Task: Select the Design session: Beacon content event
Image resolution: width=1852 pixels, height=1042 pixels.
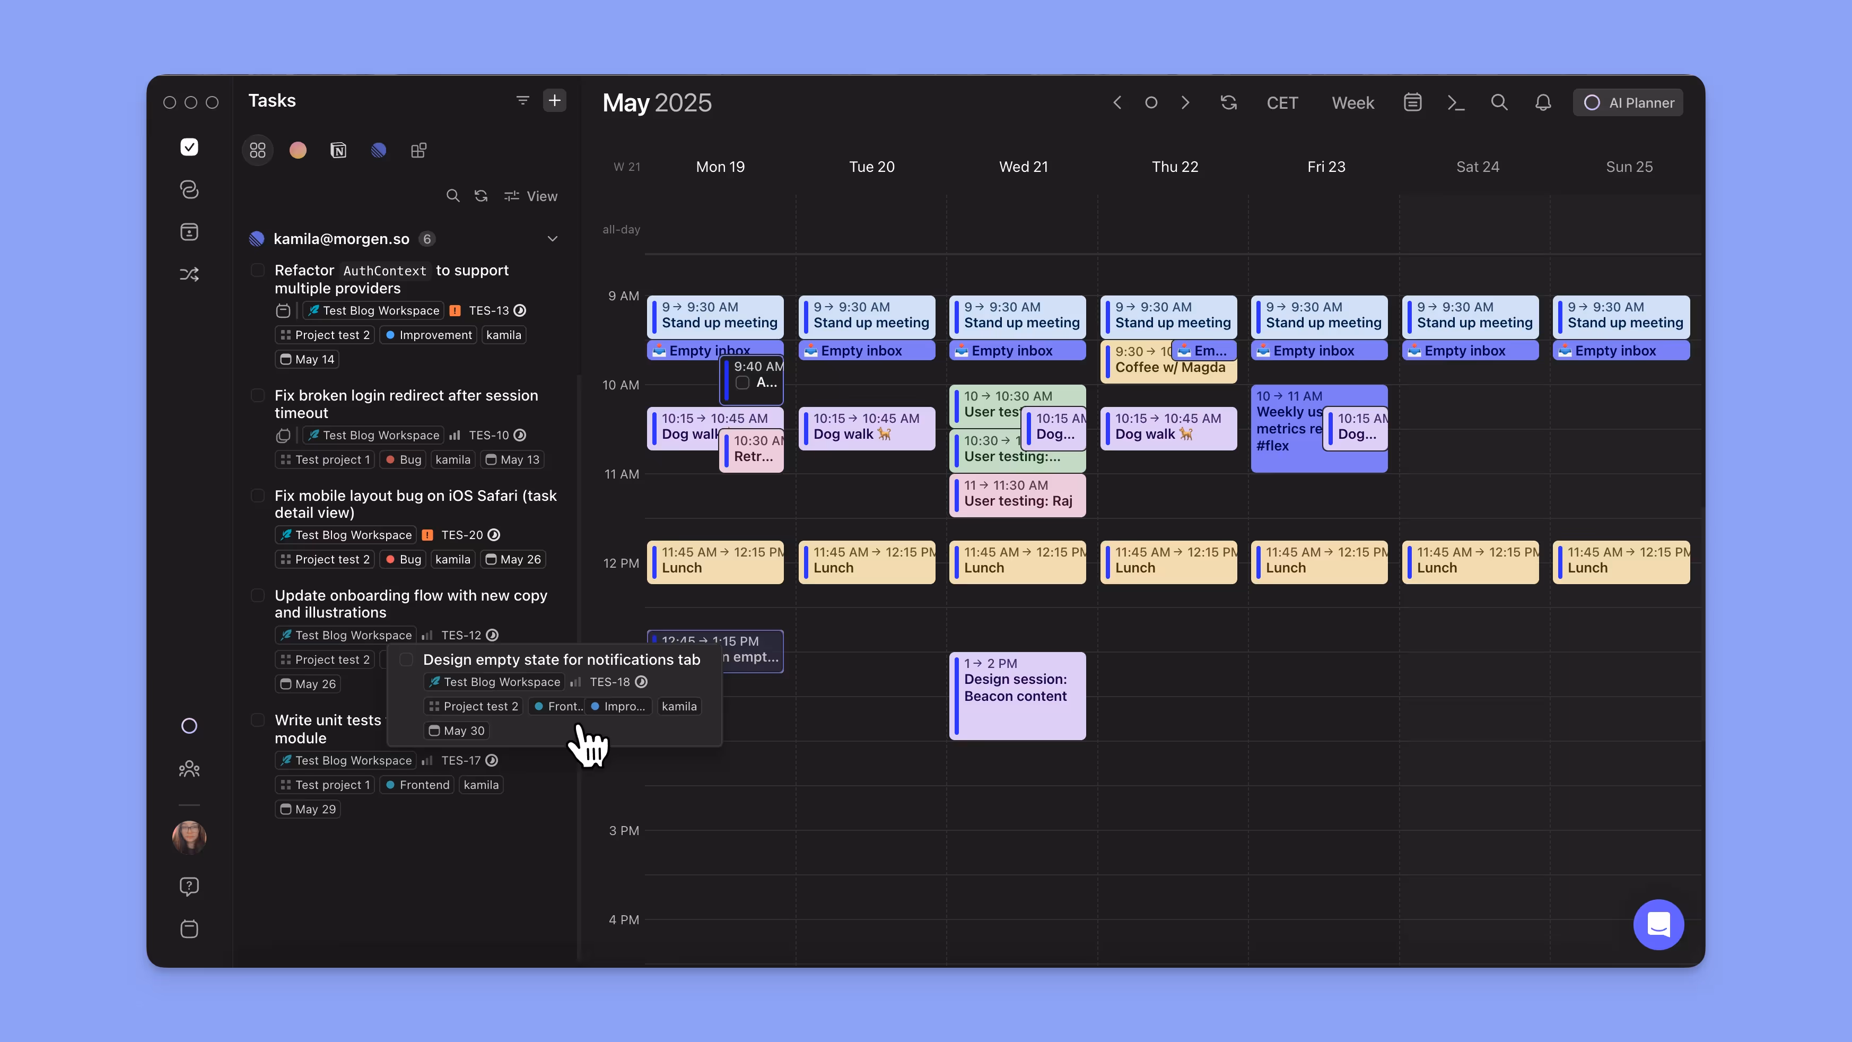Action: 1017,696
